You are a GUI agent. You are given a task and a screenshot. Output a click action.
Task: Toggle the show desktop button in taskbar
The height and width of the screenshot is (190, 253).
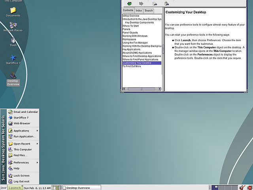click(x=57, y=188)
